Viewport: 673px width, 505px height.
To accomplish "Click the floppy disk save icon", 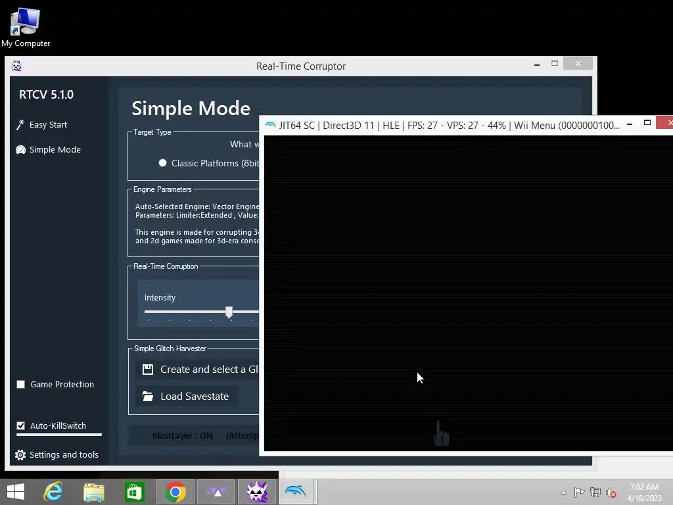I will 148,370.
